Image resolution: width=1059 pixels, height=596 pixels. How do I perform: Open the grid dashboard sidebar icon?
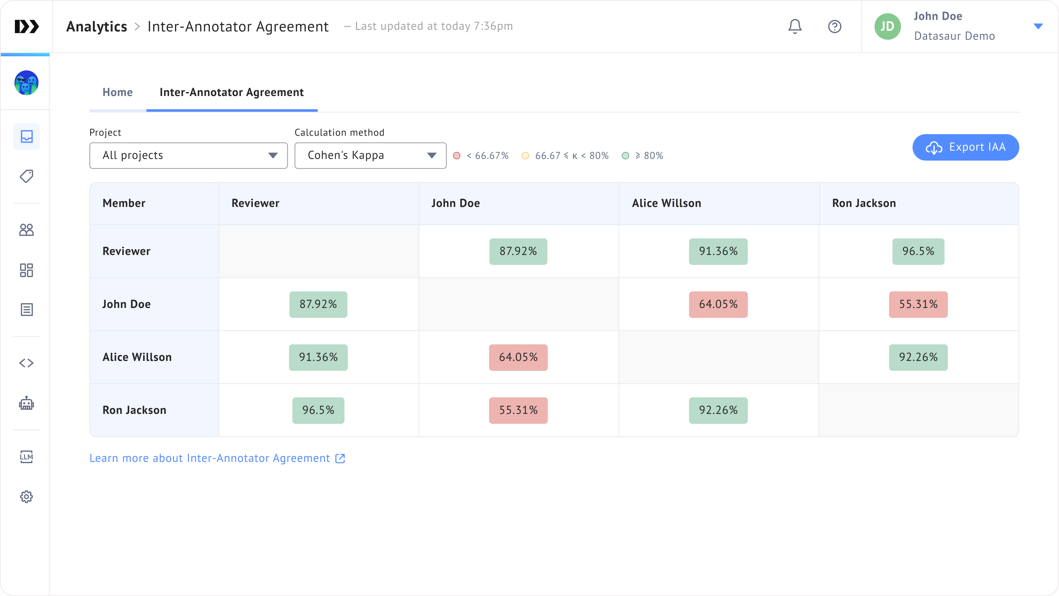click(26, 270)
